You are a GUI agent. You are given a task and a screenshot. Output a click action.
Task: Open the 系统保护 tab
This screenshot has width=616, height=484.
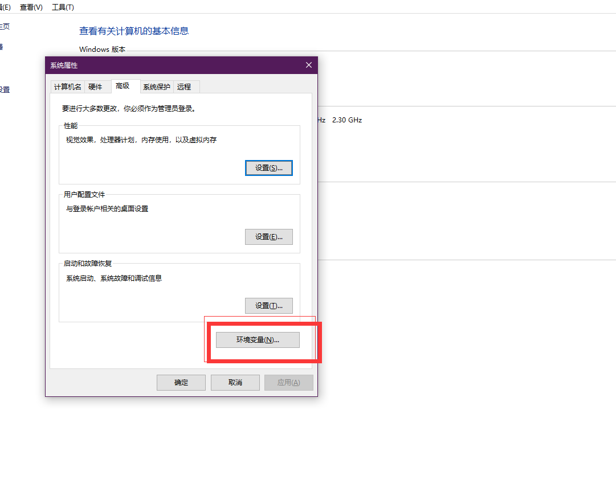pyautogui.click(x=156, y=87)
